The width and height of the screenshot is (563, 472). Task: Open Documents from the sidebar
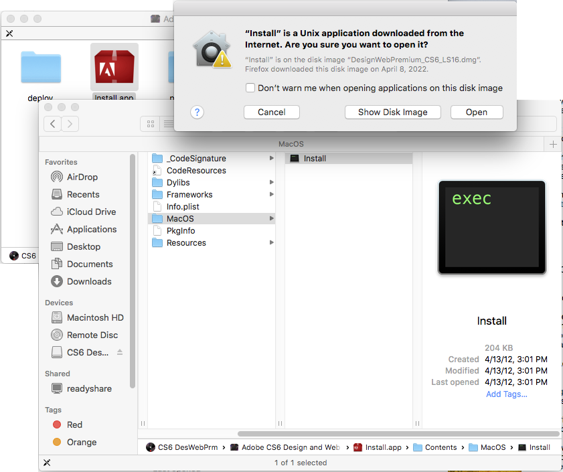pyautogui.click(x=90, y=264)
